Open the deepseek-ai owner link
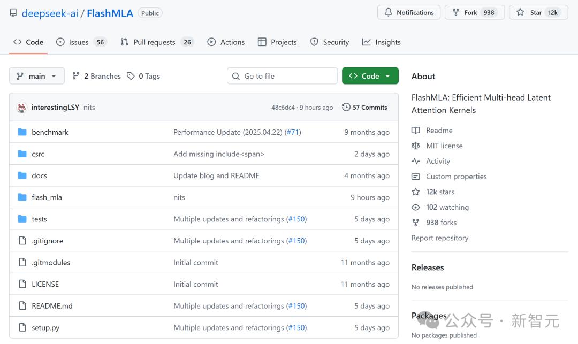The height and width of the screenshot is (344, 578). (50, 13)
